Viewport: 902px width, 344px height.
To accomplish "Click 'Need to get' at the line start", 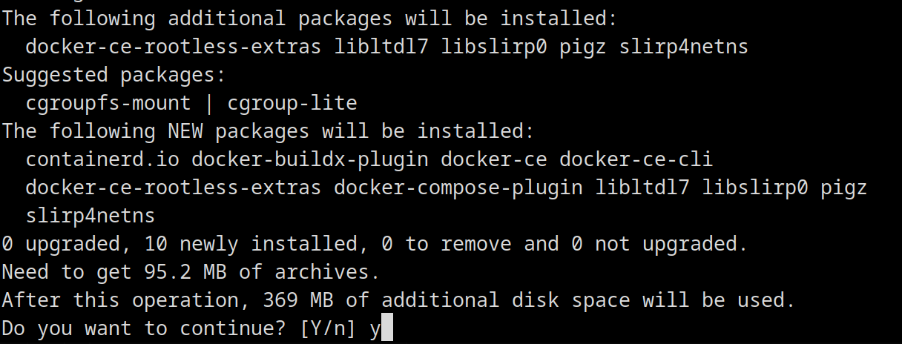I will [67, 272].
